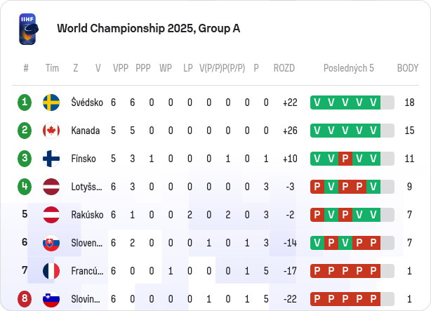The height and width of the screenshot is (311, 431).
Task: Click the Latvia flag icon
Action: [x=51, y=187]
